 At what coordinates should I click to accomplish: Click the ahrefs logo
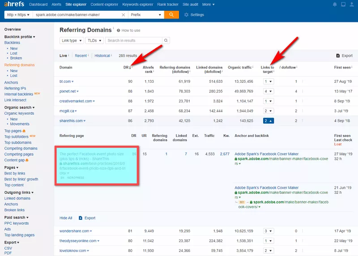[14, 4]
